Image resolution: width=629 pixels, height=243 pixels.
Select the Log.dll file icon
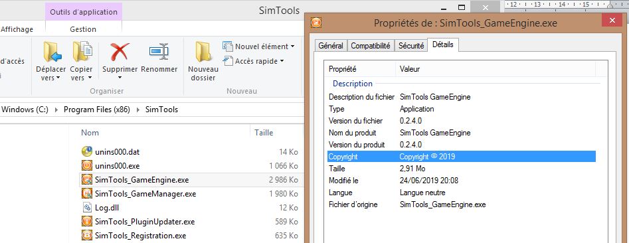click(x=87, y=207)
